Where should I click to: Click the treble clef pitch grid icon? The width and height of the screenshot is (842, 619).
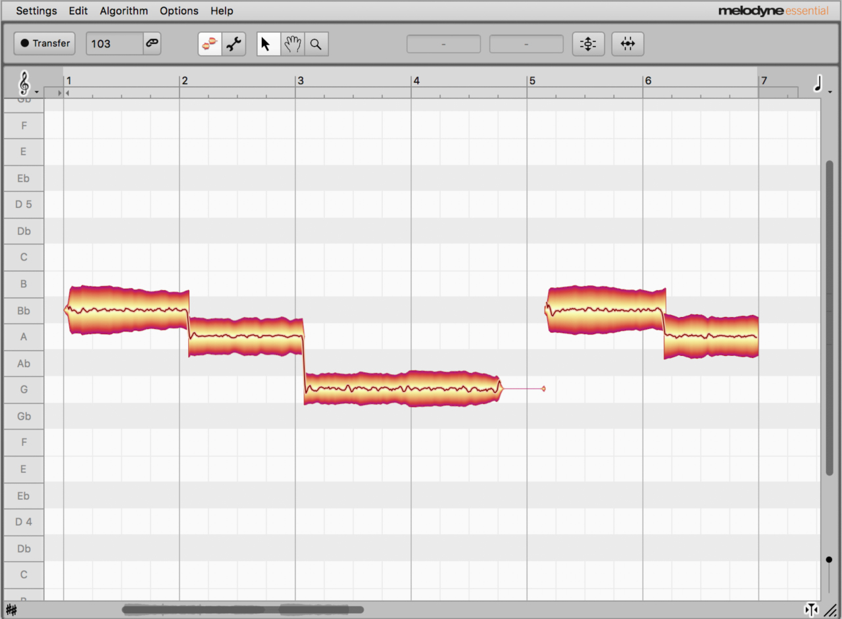25,83
